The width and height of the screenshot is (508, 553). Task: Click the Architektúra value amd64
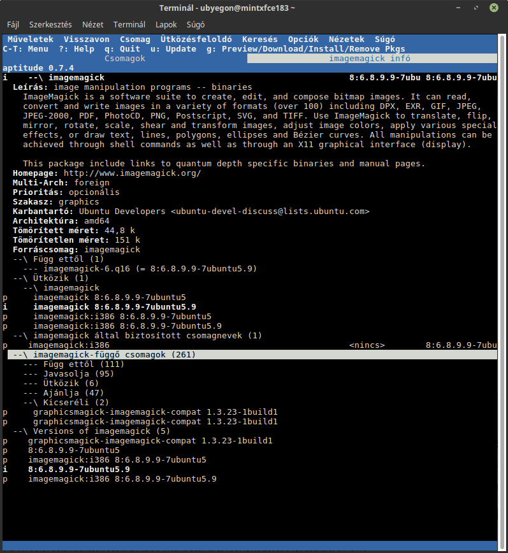pos(97,221)
